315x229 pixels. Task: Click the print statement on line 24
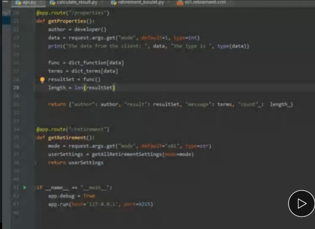pos(149,46)
